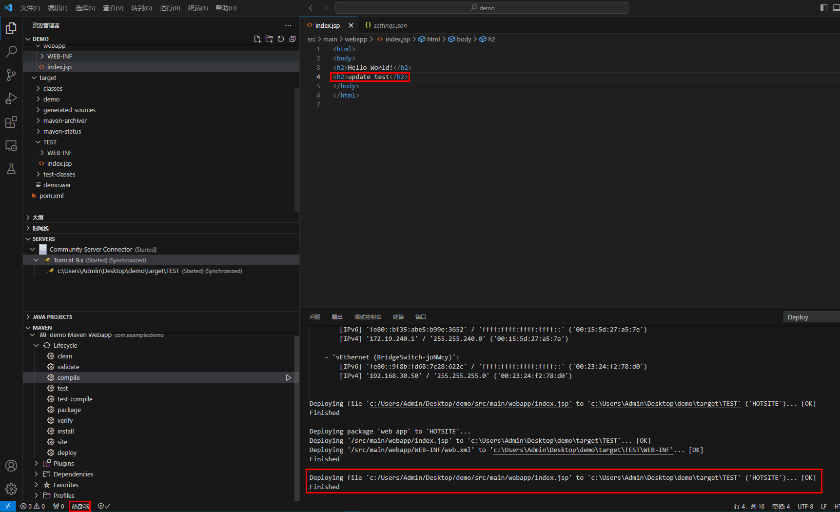
Task: Click the 热部署 hot deploy status item
Action: point(79,506)
